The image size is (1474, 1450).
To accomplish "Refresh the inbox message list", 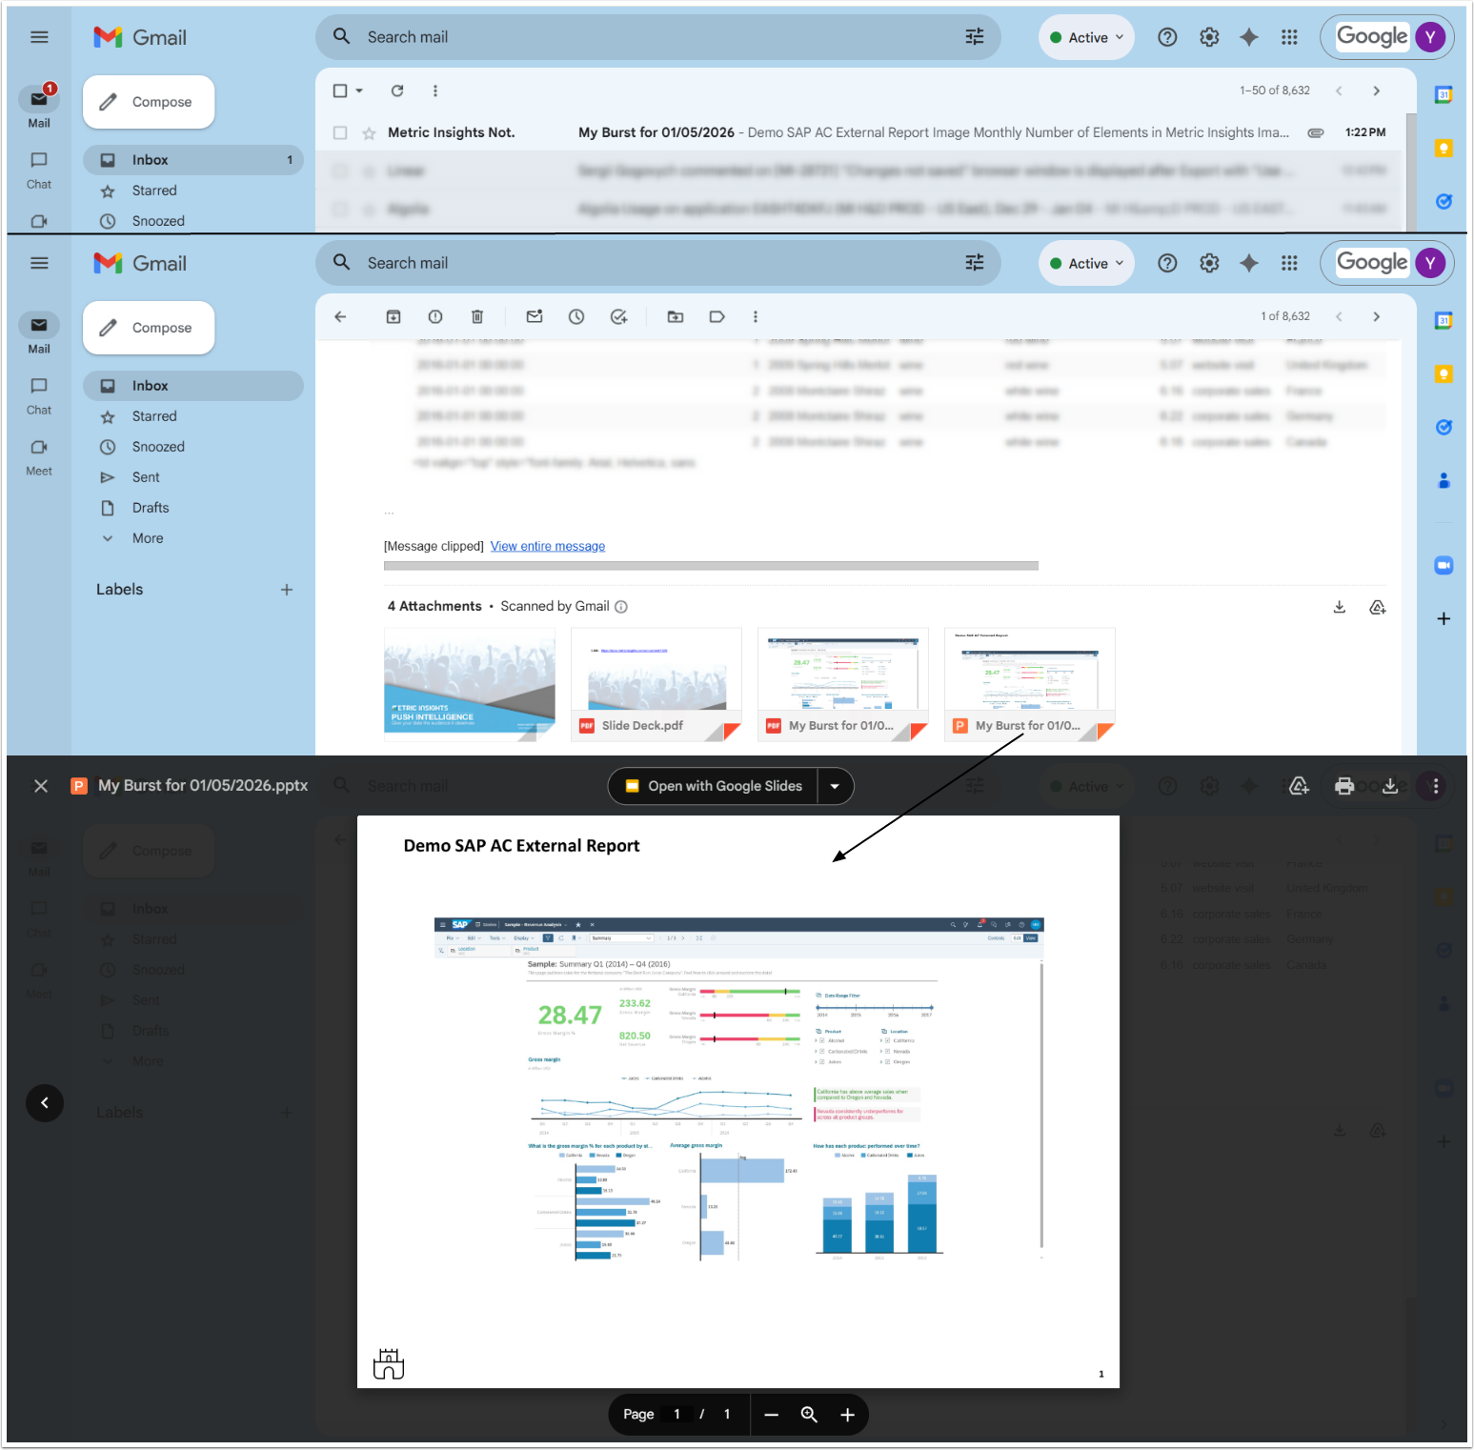I will [x=397, y=91].
